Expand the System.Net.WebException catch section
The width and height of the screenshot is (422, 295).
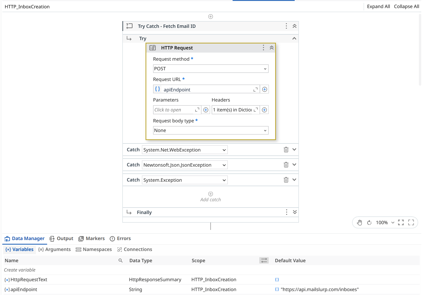(x=294, y=149)
